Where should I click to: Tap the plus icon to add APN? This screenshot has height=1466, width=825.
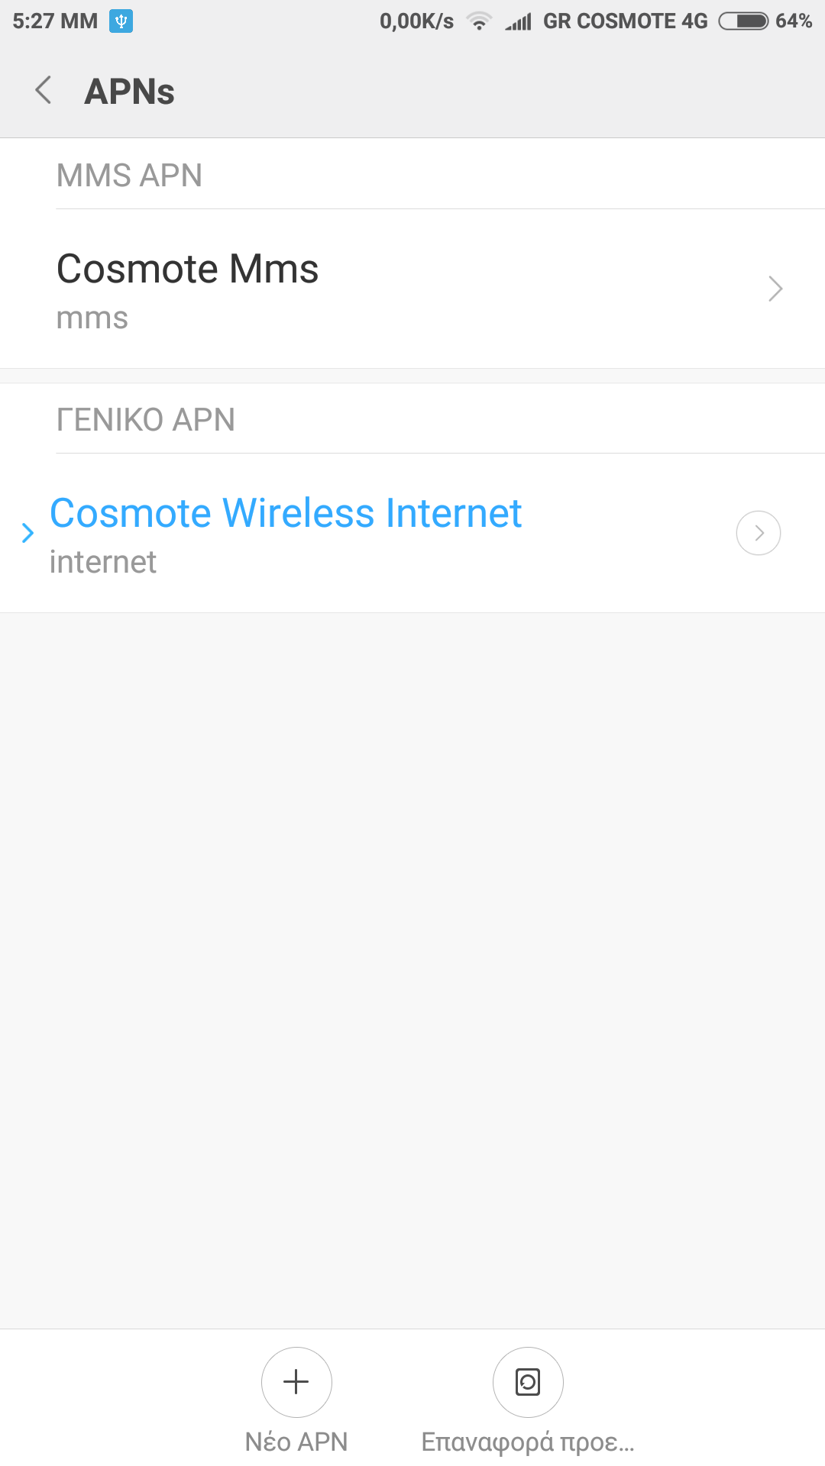[296, 1382]
